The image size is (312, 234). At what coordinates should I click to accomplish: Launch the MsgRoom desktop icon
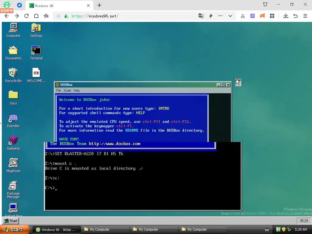[x=13, y=165]
